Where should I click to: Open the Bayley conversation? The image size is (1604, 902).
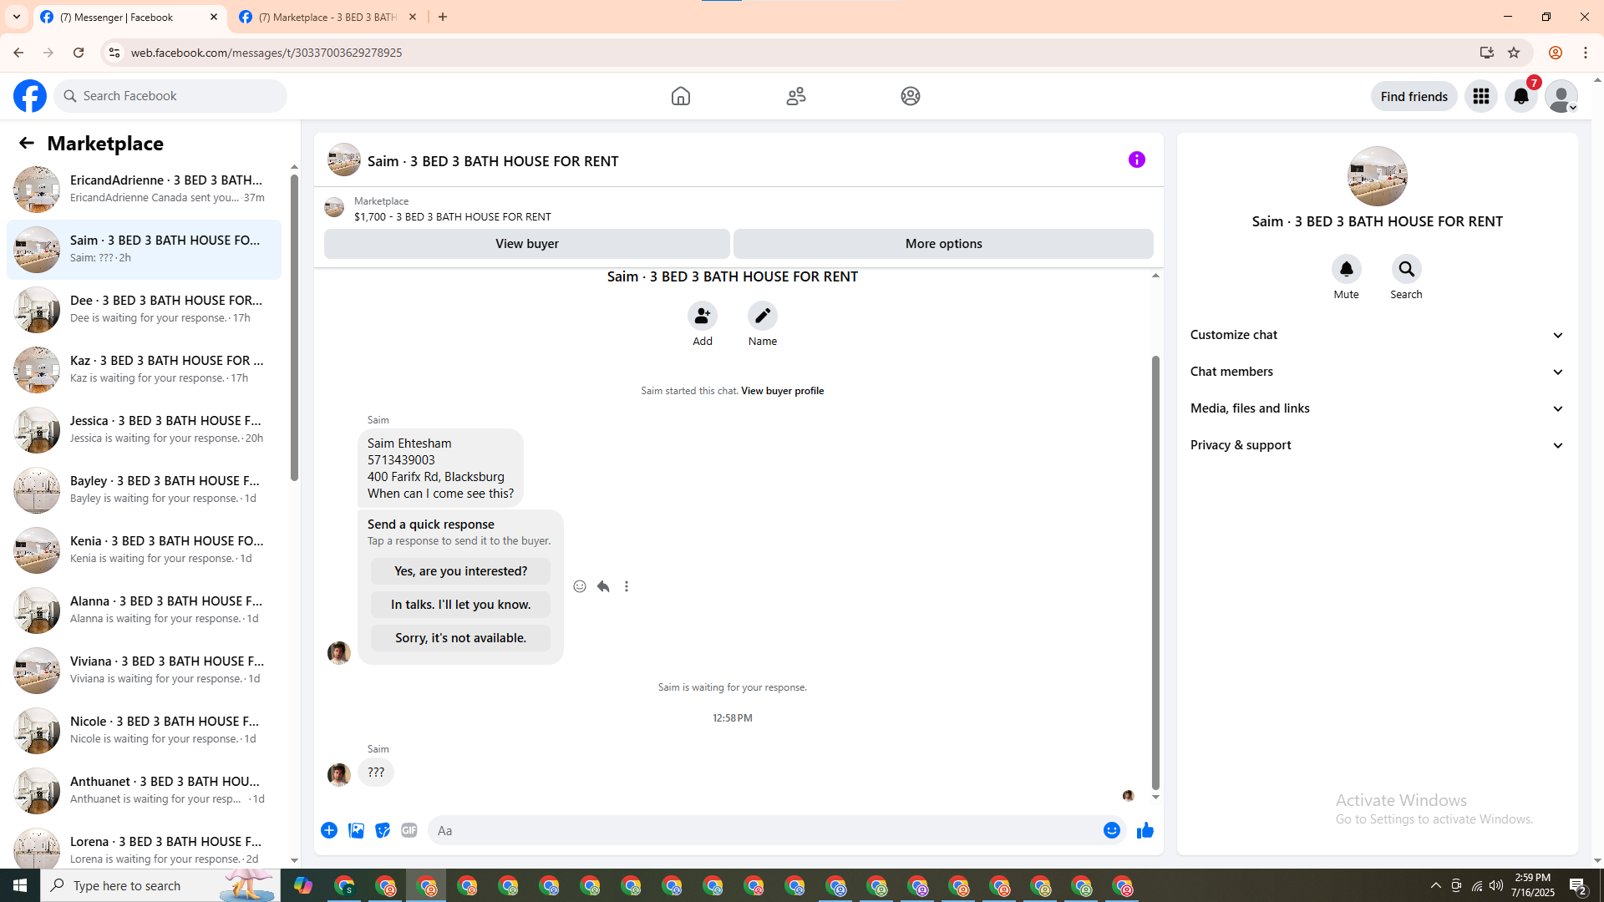tap(144, 490)
